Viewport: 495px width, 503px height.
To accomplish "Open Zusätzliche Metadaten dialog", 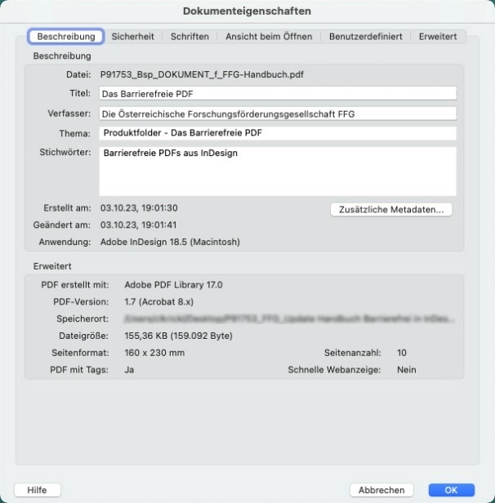I will pos(391,210).
